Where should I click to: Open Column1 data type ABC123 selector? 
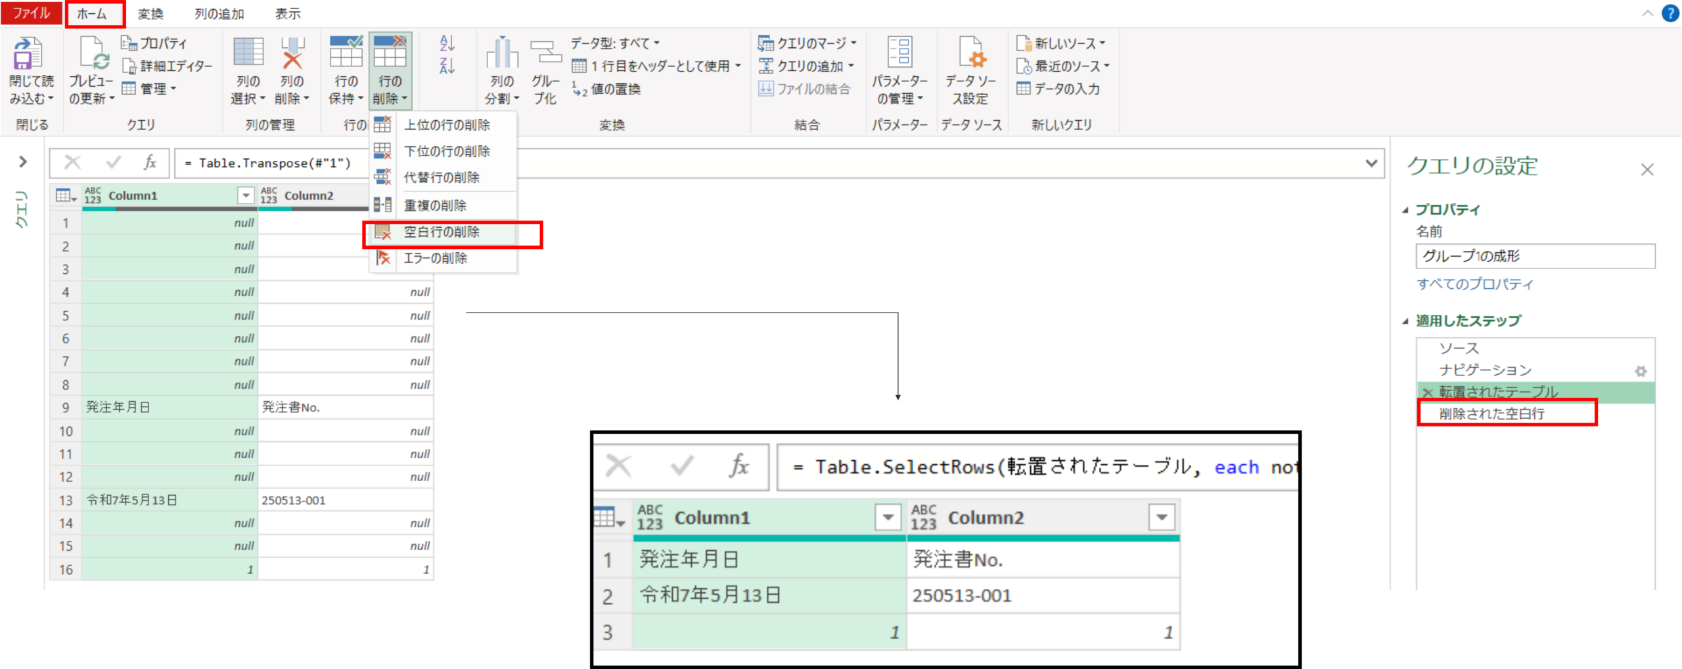tap(93, 196)
